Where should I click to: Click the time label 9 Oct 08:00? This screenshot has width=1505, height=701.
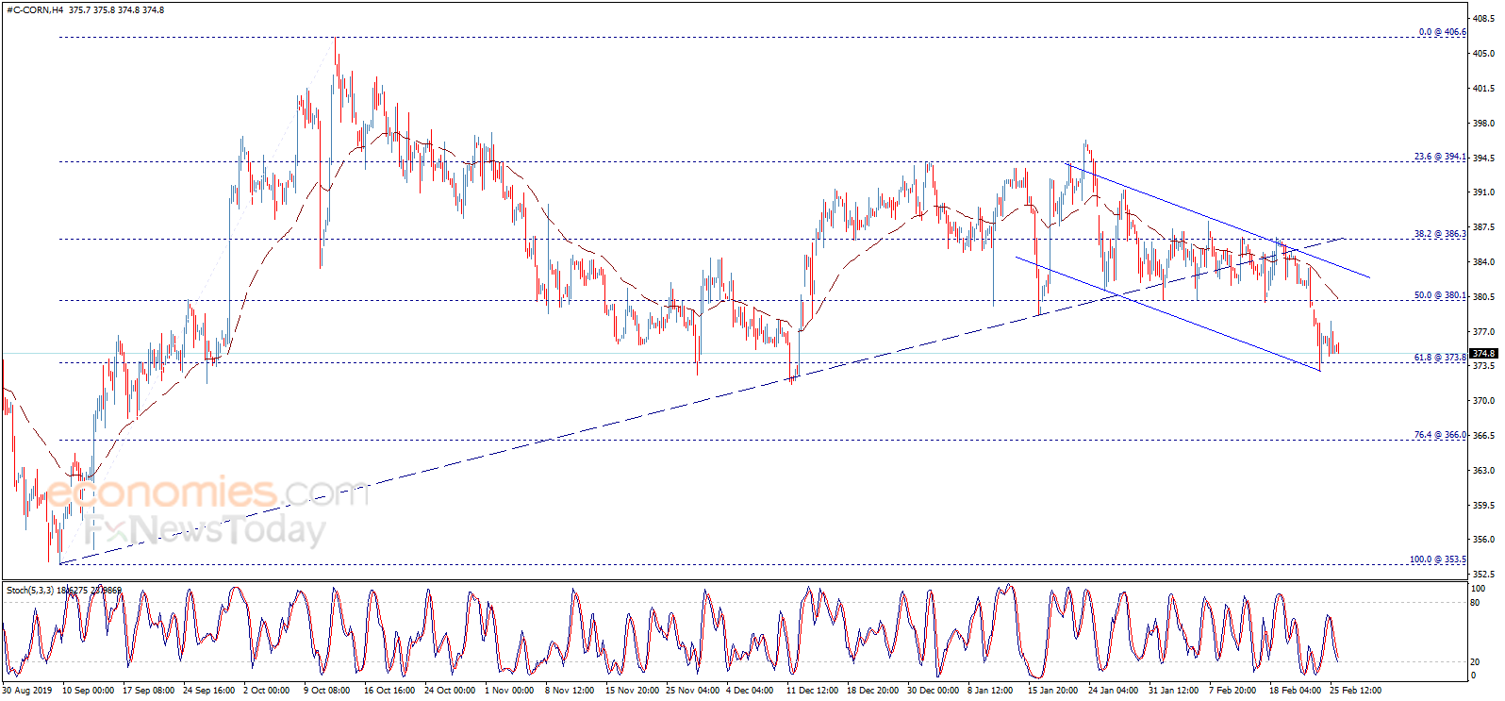point(326,691)
